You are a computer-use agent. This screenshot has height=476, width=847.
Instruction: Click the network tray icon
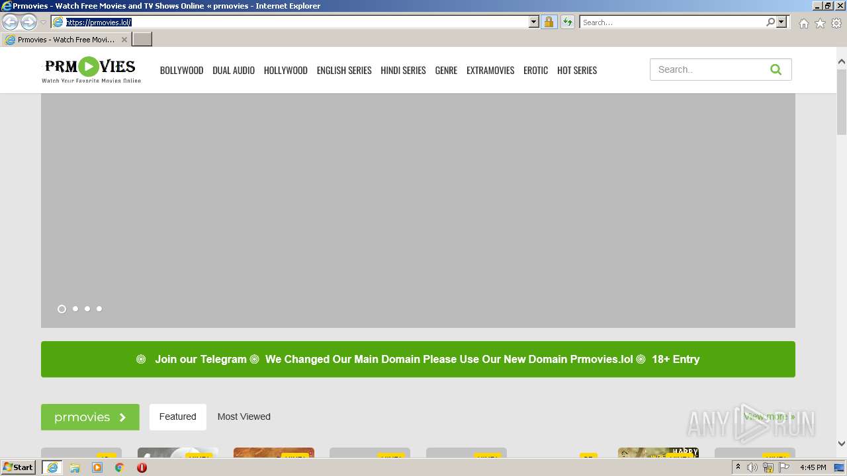(768, 467)
